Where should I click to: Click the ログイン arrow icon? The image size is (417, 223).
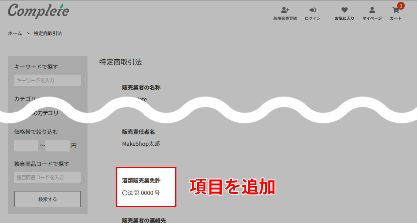pyautogui.click(x=312, y=10)
